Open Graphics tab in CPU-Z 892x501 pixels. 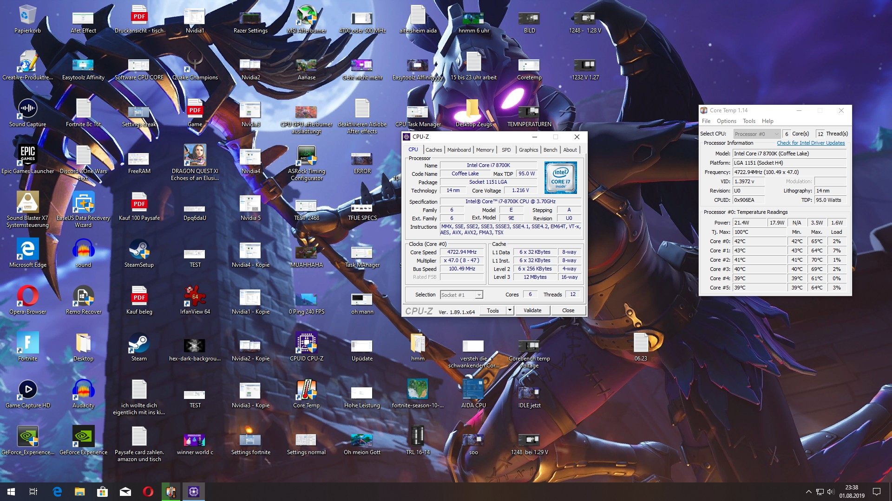[528, 150]
